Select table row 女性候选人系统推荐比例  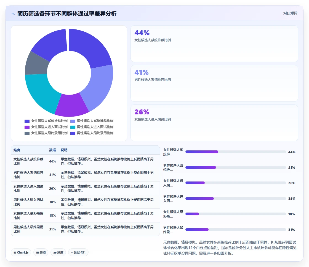(x=85, y=161)
